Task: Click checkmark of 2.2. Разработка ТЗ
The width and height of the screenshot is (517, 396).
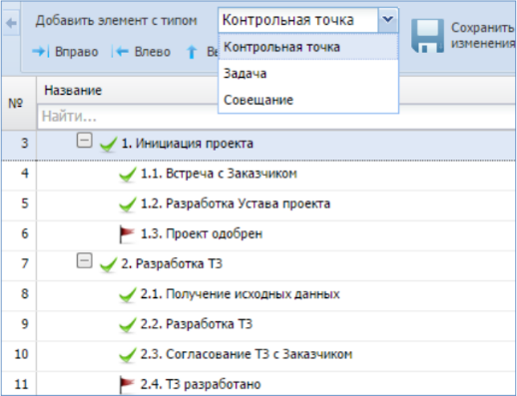Action: [127, 324]
